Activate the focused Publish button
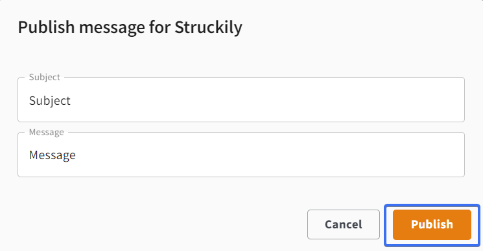 pos(432,224)
